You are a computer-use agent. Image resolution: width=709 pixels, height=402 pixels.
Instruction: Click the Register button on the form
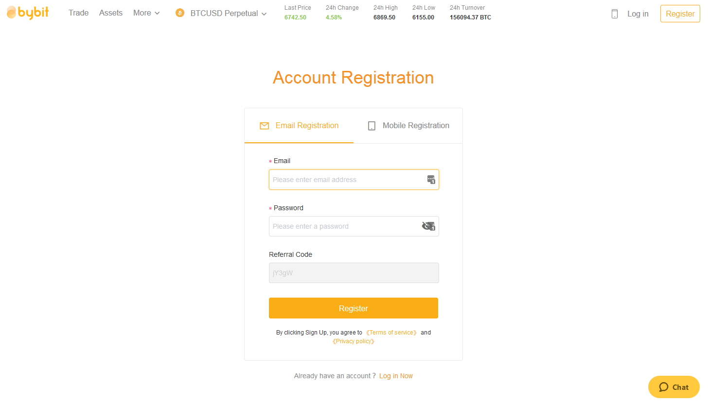pyautogui.click(x=354, y=308)
